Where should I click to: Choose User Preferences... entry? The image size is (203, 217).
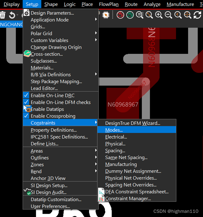click(50, 206)
